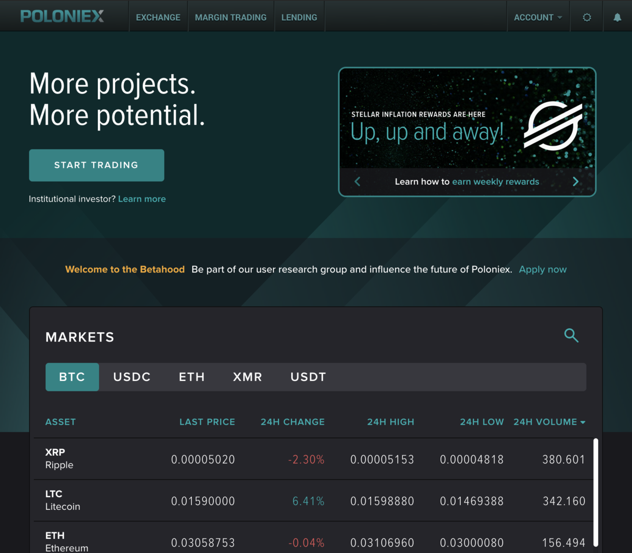The image size is (632, 553).
Task: Open notifications bell icon
Action: 617,17
